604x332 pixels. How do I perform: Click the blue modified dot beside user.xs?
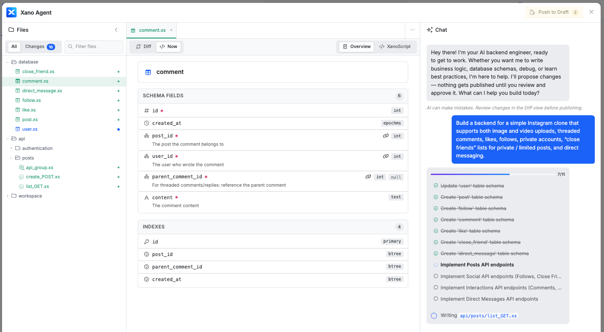(x=119, y=129)
